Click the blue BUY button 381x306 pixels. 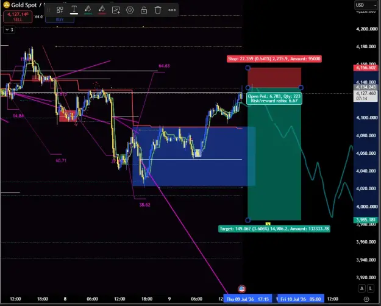(60, 20)
